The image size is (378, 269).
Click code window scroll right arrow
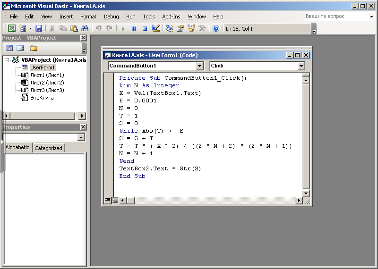[x=299, y=200]
